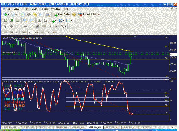
Task: Select the arrow Cursor tool
Action: (5, 27)
